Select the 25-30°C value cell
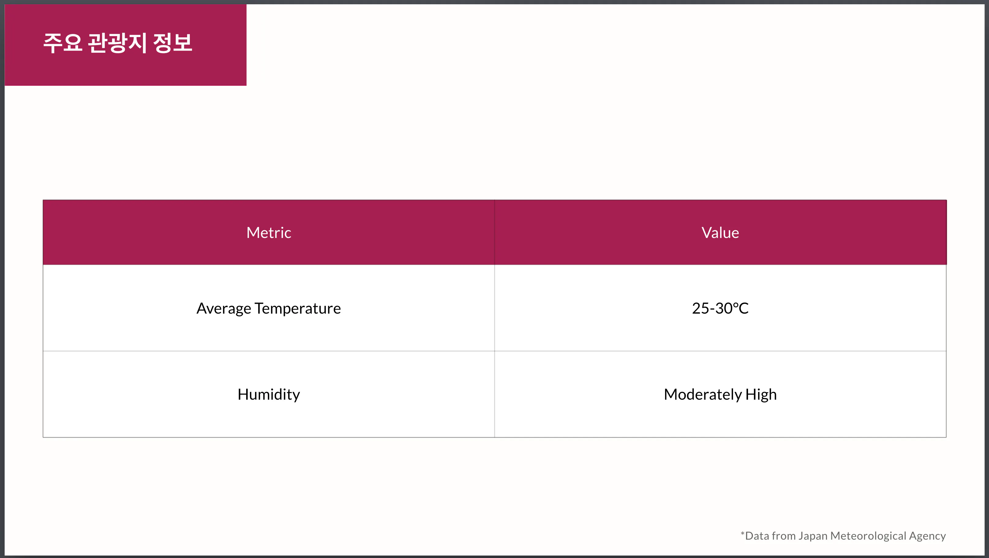Image resolution: width=989 pixels, height=558 pixels. [x=720, y=308]
